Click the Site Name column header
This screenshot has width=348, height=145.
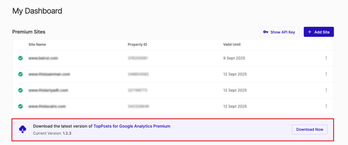(x=37, y=44)
